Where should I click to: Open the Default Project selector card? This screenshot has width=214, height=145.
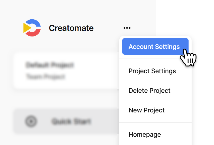pyautogui.click(x=66, y=71)
